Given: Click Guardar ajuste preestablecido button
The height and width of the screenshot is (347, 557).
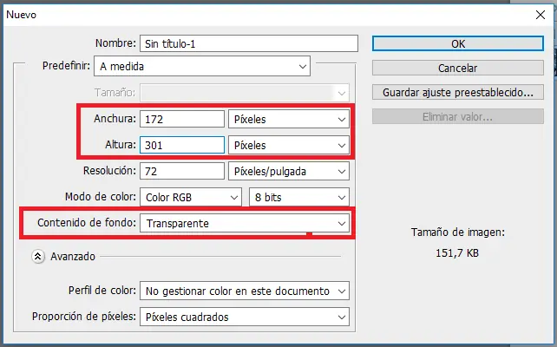Looking at the screenshot, I should click(x=459, y=91).
